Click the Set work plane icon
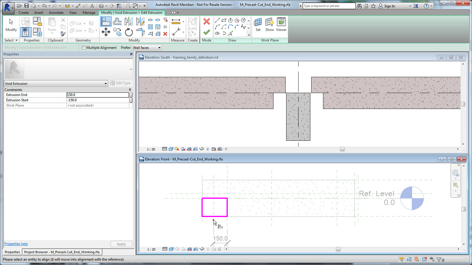The width and height of the screenshot is (472, 265). click(258, 24)
